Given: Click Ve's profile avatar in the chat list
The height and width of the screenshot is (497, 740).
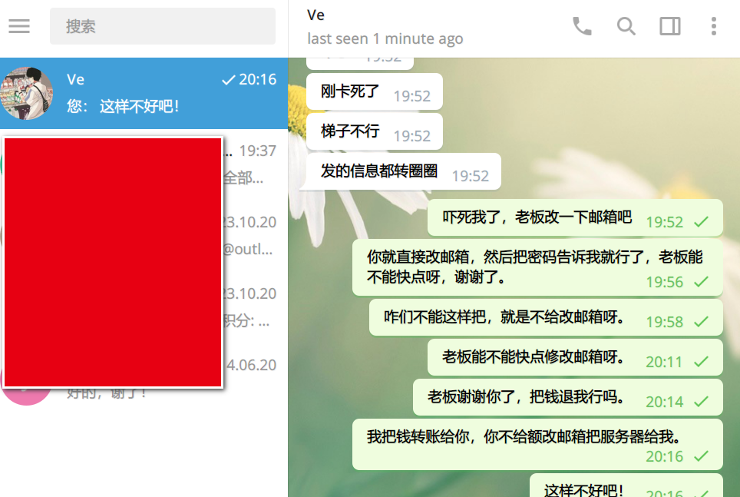Looking at the screenshot, I should [26, 93].
